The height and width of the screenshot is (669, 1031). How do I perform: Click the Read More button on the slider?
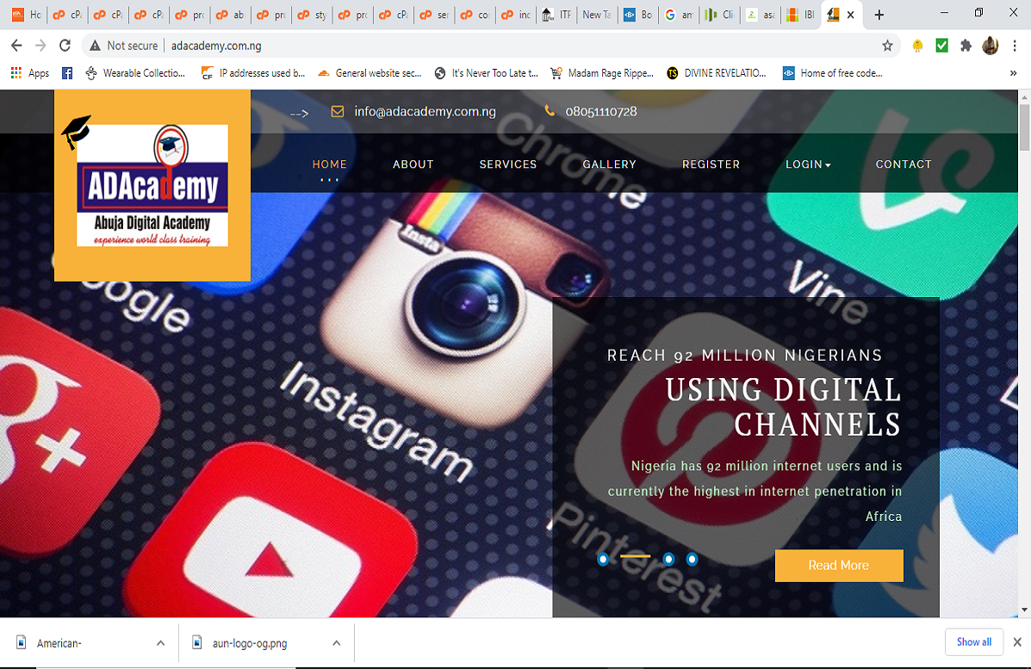839,565
